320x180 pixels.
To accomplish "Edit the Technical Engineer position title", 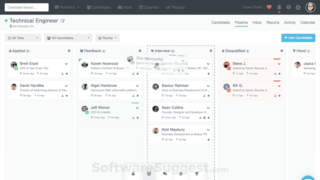I will click(63, 21).
